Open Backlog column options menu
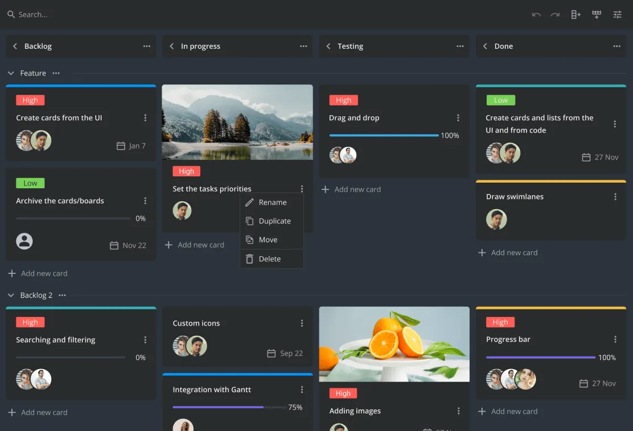633x431 pixels. (146, 46)
